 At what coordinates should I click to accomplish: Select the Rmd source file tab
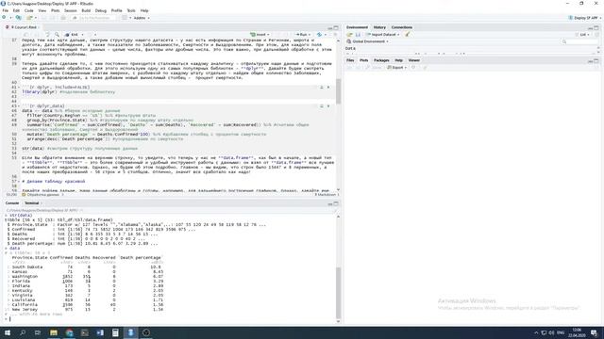pyautogui.click(x=23, y=27)
